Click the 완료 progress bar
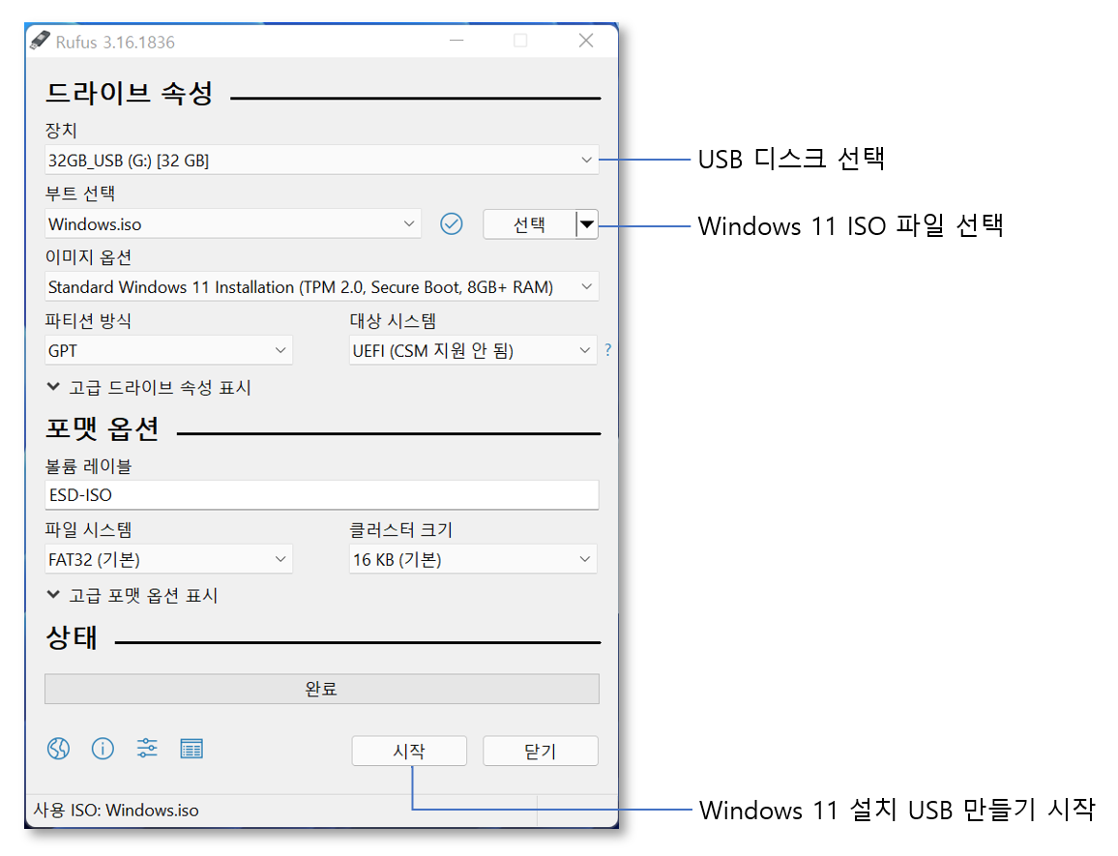 [x=321, y=689]
